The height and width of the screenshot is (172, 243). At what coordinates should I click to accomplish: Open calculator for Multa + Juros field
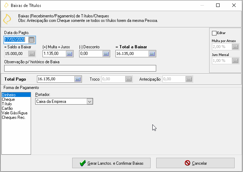pos(69,54)
